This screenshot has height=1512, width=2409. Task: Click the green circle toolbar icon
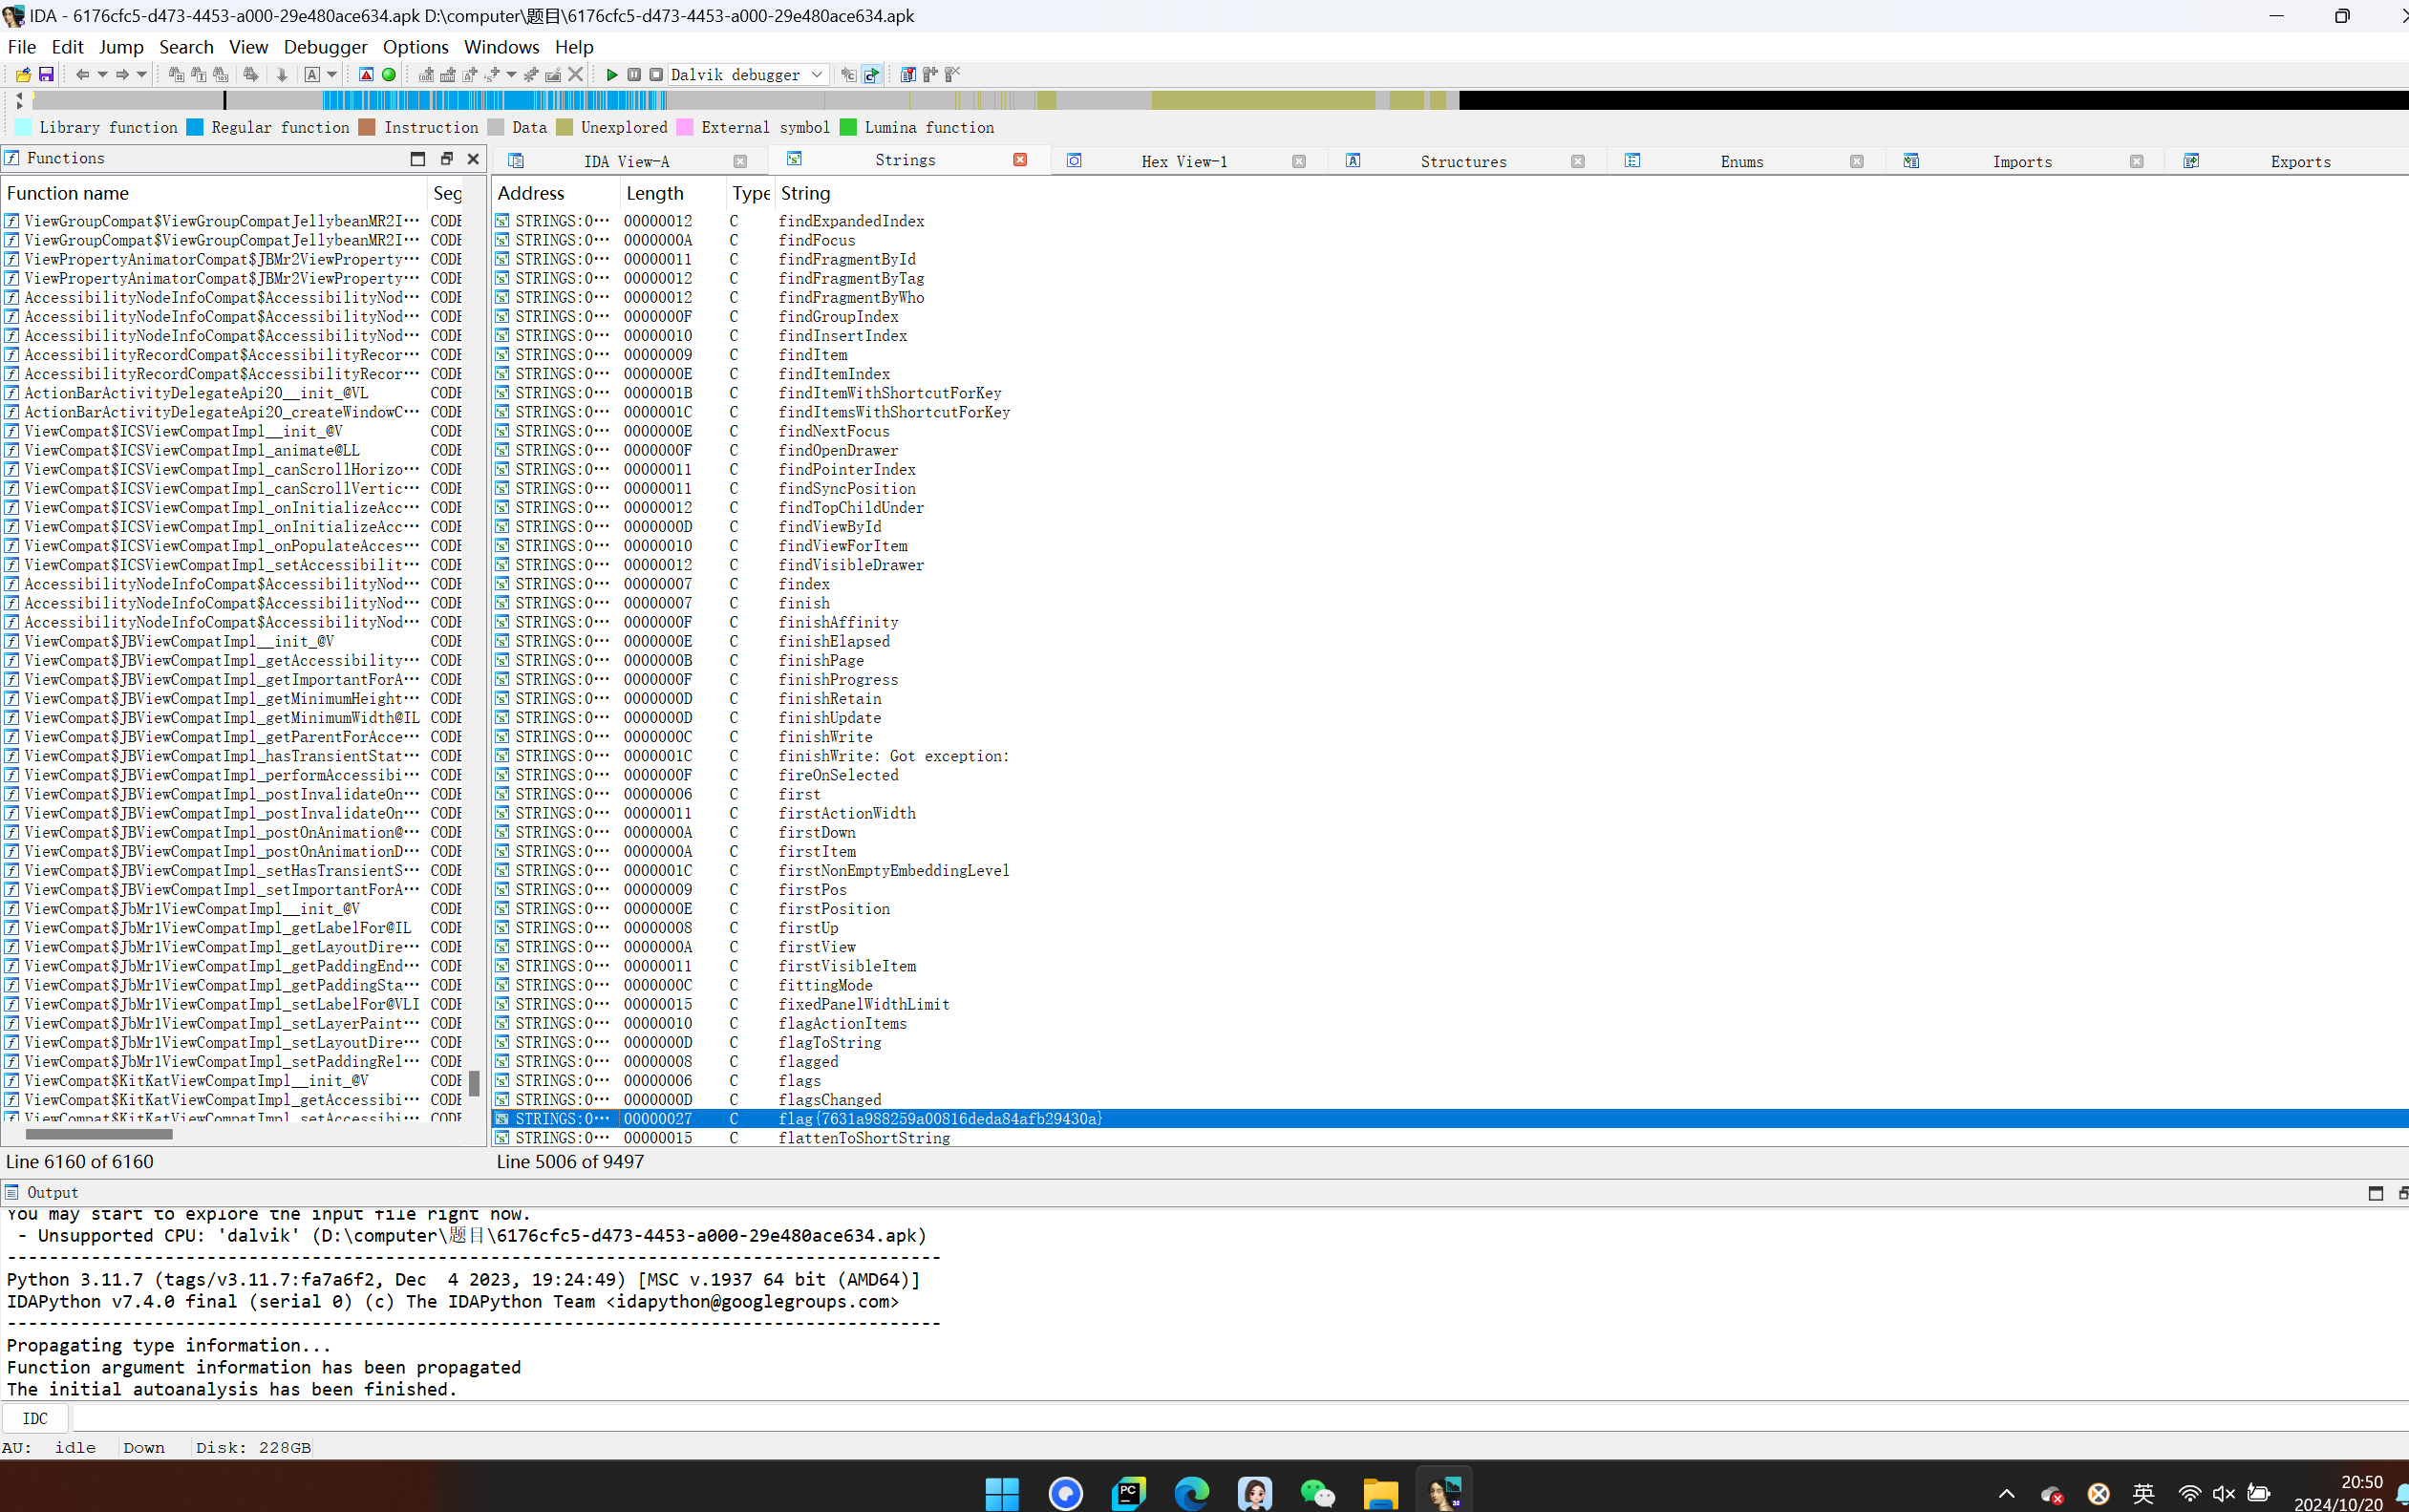click(389, 74)
